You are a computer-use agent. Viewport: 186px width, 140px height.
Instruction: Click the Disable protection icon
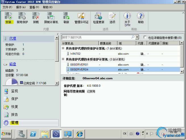tap(22, 16)
